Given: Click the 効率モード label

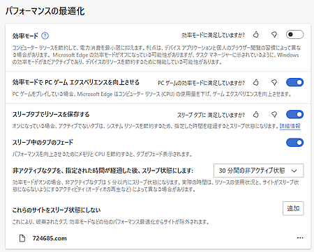Looking at the screenshot, I should [x=25, y=36].
